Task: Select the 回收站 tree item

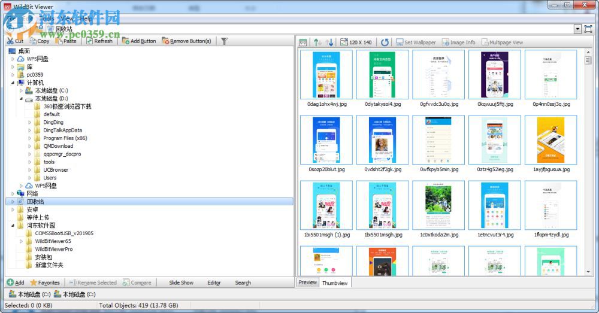Action: point(150,202)
